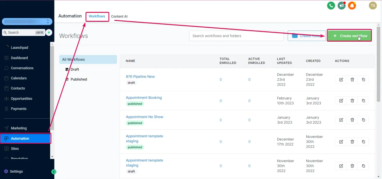Image resolution: width=382 pixels, height=179 pixels.
Task: Click the green phone dialer icon
Action: (331, 5)
